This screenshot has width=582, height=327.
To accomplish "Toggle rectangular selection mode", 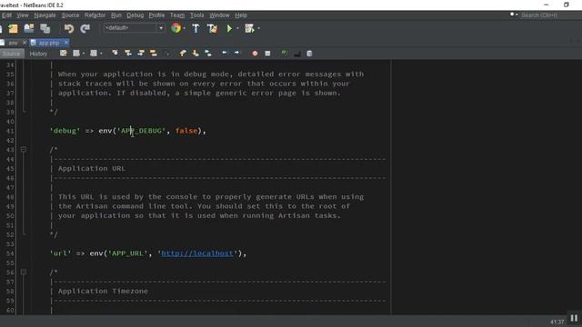I will click(166, 54).
